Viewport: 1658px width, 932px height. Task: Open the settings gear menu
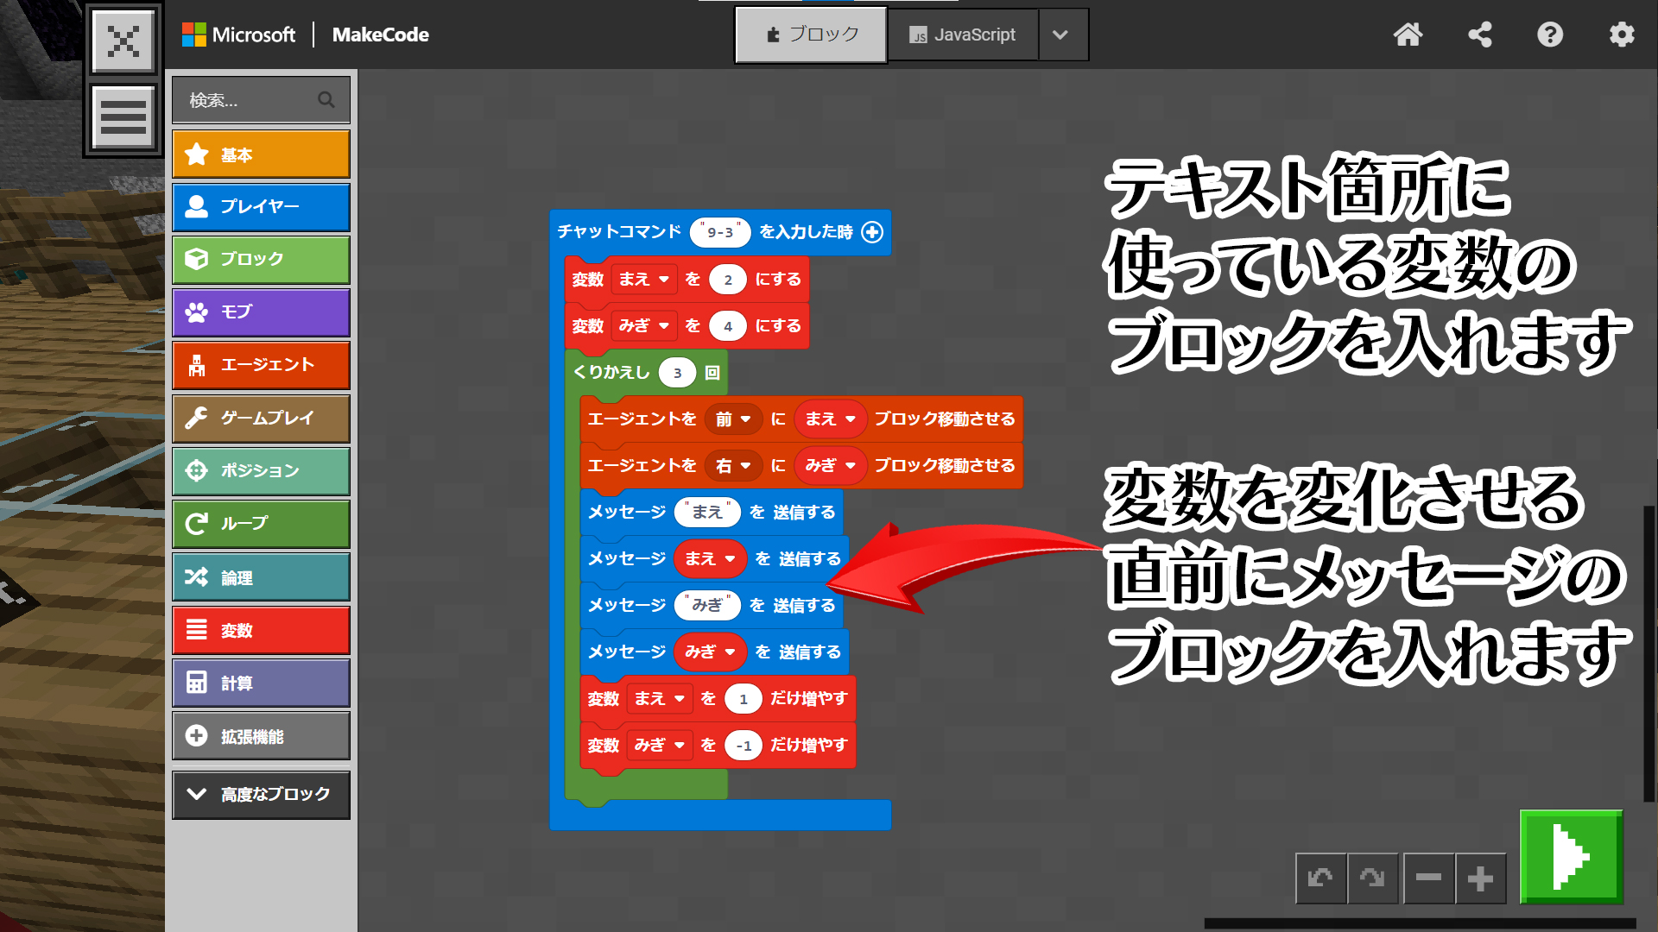[x=1621, y=35]
